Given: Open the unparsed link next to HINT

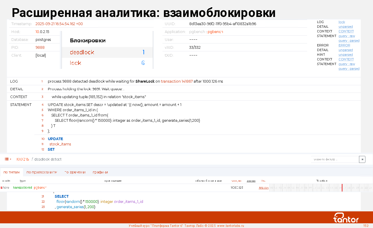Looking at the screenshot, I should pyautogui.click(x=346, y=55).
